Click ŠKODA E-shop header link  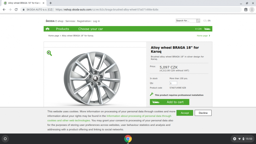coord(54,21)
